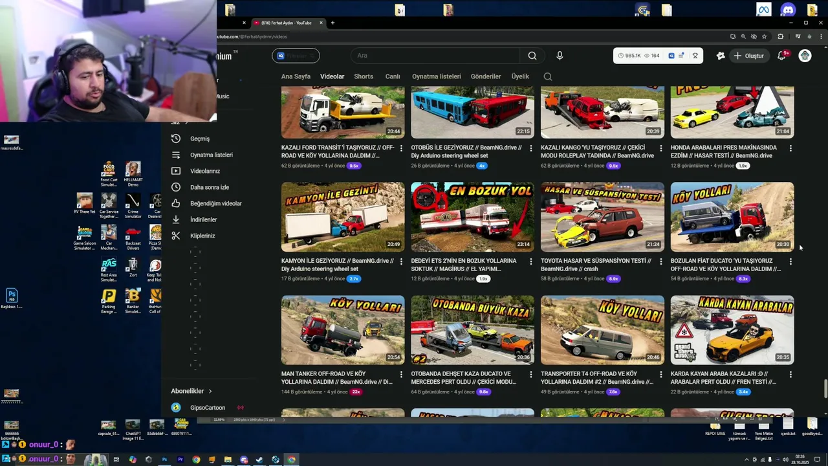Open options for TOYOTA HASAR VE SÜSPANSİYON video

pyautogui.click(x=660, y=261)
